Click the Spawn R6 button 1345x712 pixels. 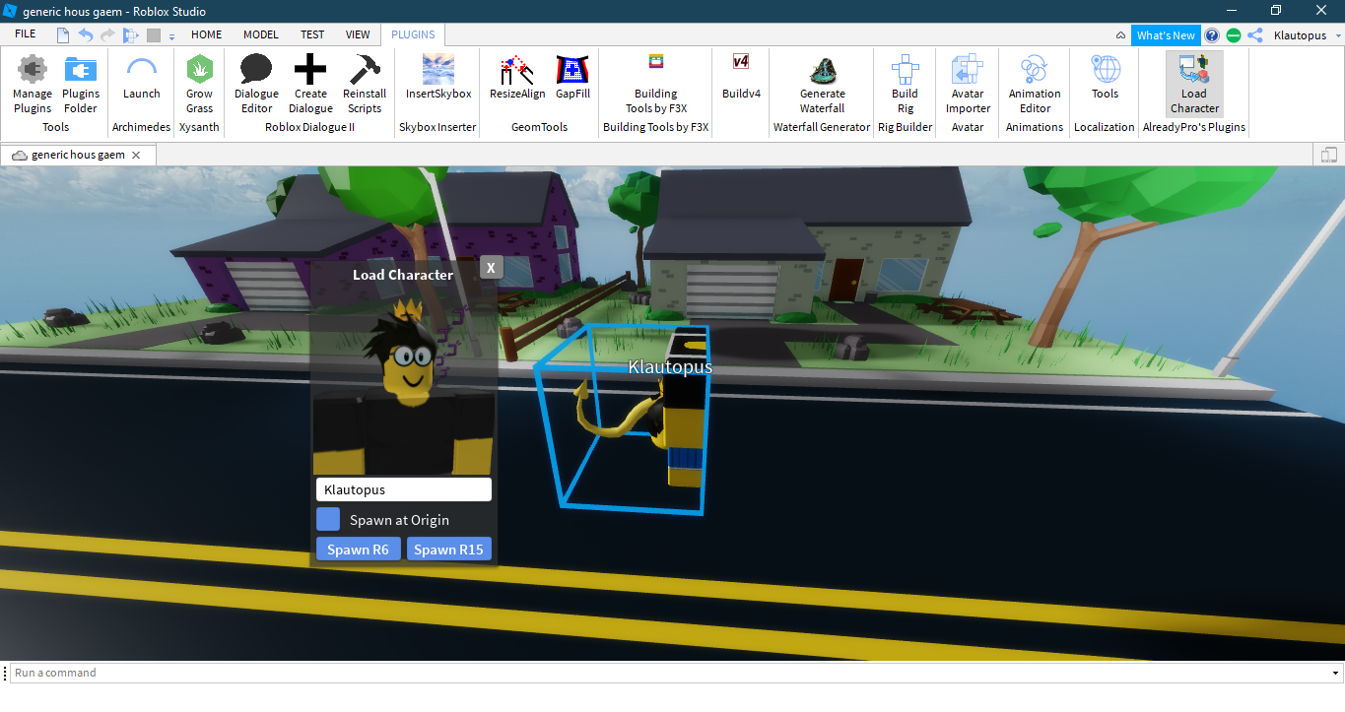click(358, 550)
